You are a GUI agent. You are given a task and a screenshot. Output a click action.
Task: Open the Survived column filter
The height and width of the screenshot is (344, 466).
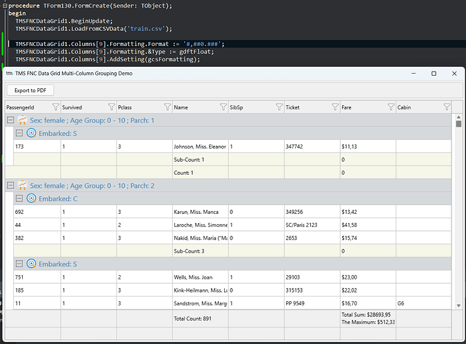(x=112, y=107)
